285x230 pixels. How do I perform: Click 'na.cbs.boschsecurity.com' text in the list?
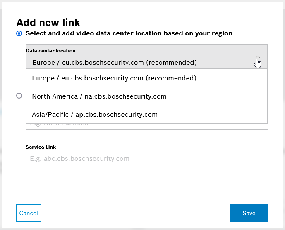(126, 96)
